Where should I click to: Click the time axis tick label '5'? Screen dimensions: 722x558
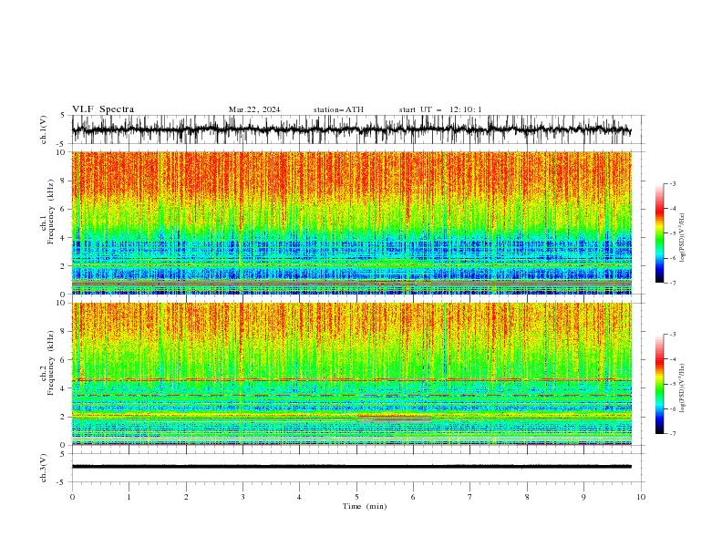[356, 497]
